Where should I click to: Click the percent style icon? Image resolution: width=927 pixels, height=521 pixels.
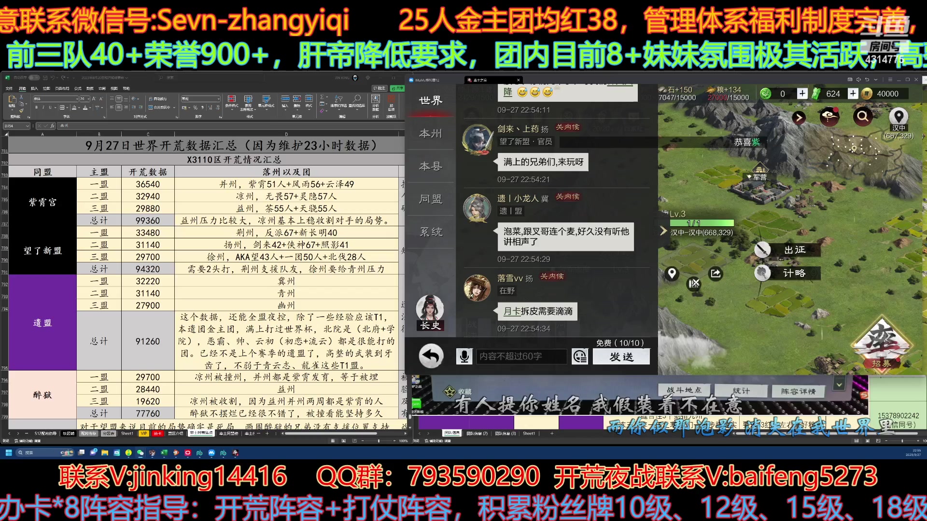point(195,107)
